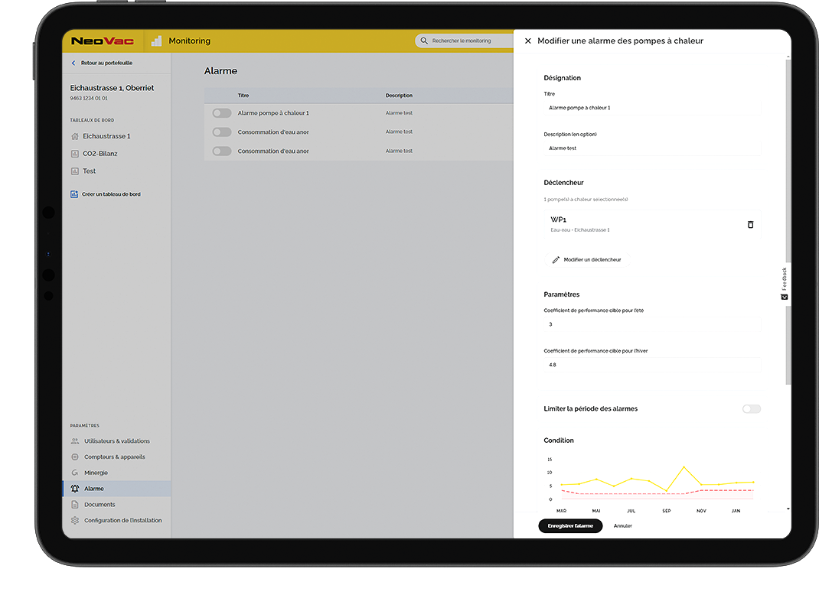The image size is (819, 608).
Task: Toggle the last Consommation d'eau alarm switch
Action: pyautogui.click(x=221, y=151)
